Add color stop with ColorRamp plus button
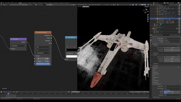Viewport: 181px width, 102px height. pos(67,47)
